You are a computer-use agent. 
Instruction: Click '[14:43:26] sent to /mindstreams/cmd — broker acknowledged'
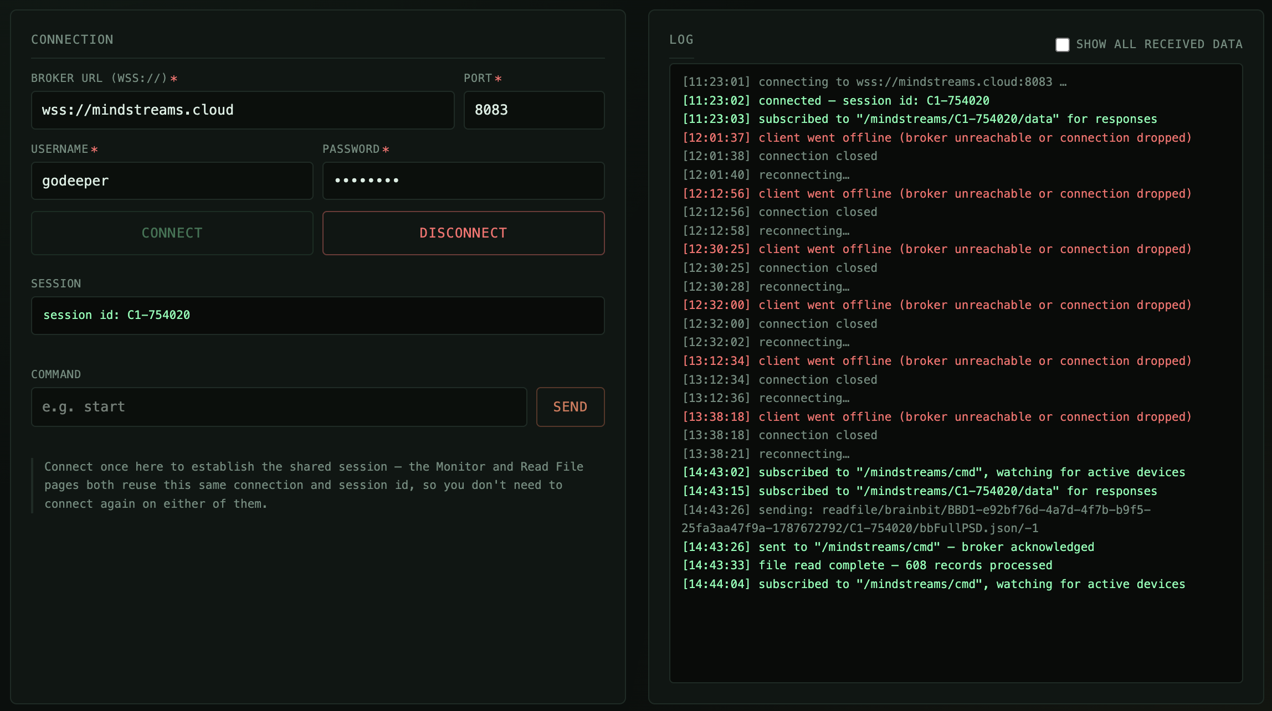(x=888, y=547)
